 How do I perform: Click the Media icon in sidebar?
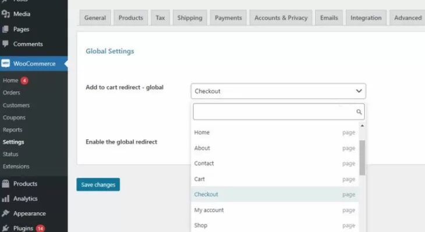(6, 14)
